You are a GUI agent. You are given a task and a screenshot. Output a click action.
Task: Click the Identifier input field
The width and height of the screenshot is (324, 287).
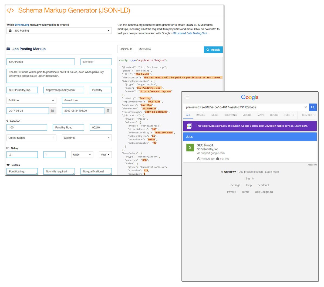(x=96, y=62)
